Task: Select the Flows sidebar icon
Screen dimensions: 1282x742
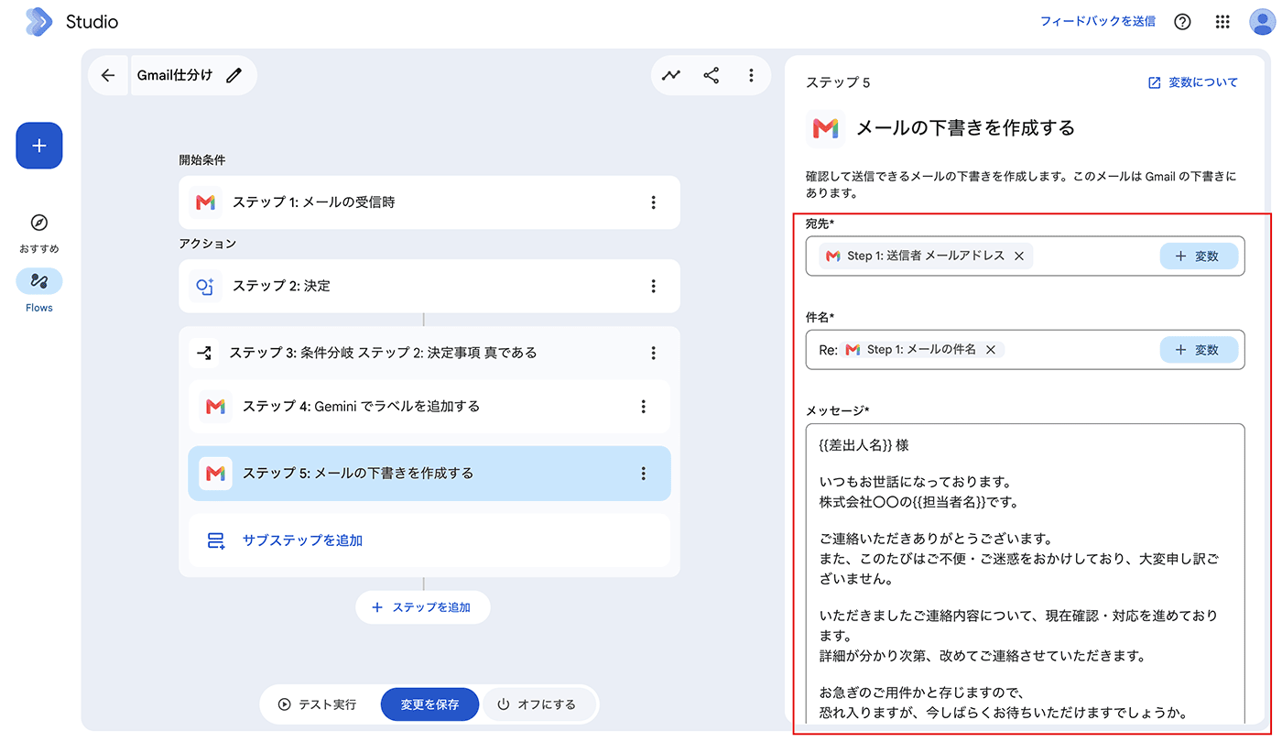Action: (38, 281)
